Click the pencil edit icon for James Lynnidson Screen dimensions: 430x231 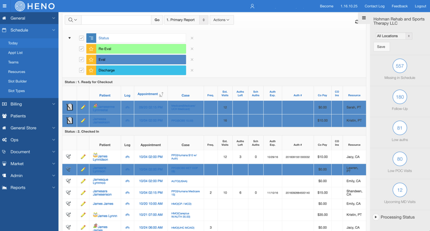pos(83,157)
